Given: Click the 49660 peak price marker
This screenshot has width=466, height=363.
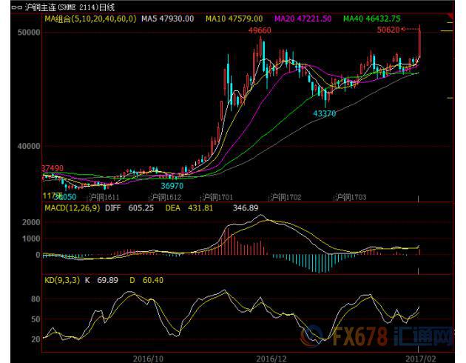Looking at the screenshot, I should click(260, 31).
